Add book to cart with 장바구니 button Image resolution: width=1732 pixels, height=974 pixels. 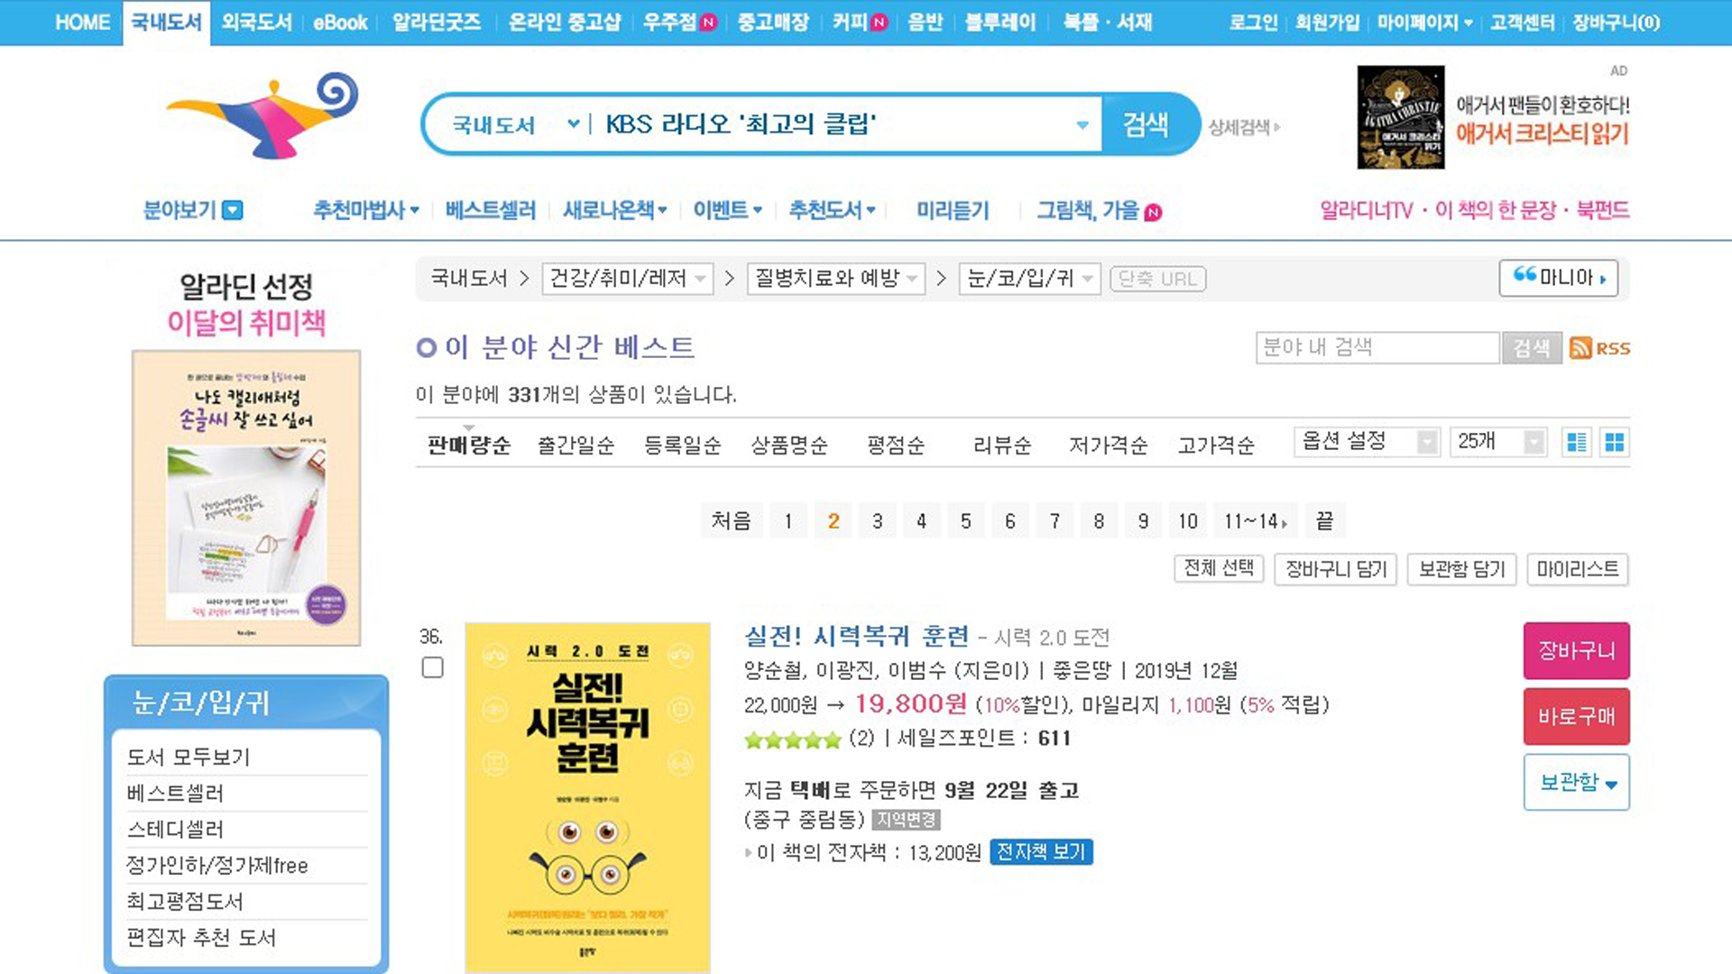[x=1577, y=650]
